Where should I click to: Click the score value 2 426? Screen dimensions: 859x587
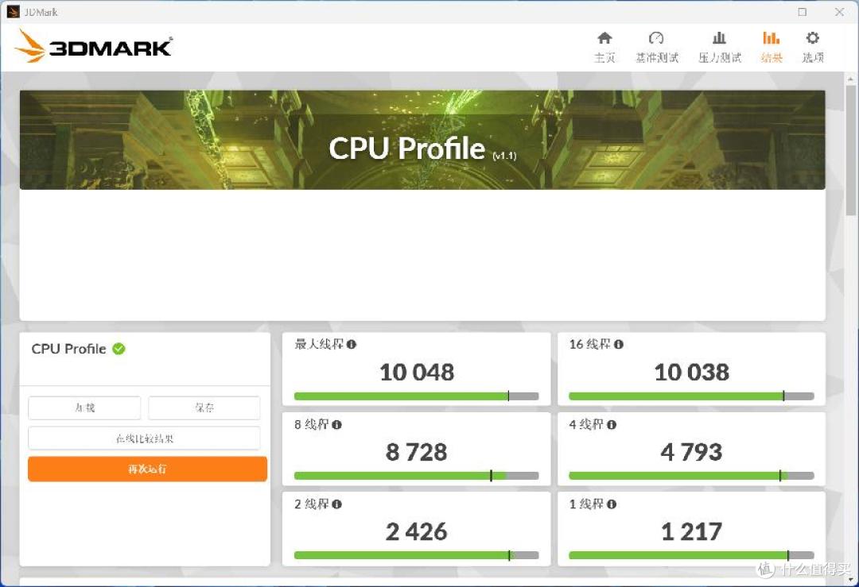(416, 531)
